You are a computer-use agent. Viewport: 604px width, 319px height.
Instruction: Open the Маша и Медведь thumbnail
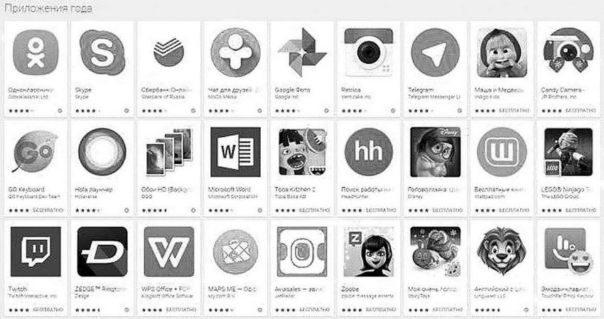click(502, 53)
